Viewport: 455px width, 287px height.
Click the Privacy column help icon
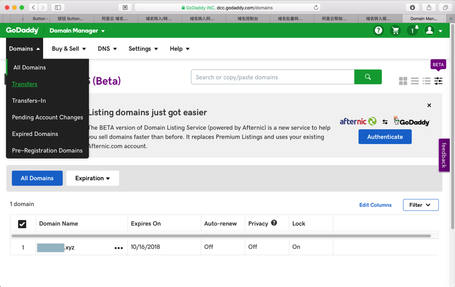[x=274, y=223]
